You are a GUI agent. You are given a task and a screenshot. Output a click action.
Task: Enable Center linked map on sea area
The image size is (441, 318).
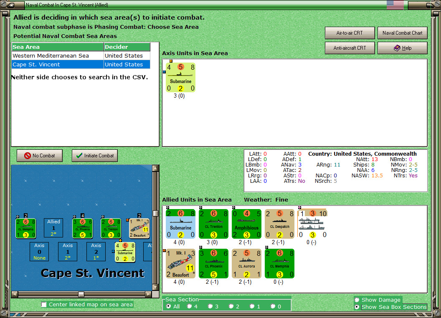point(44,305)
